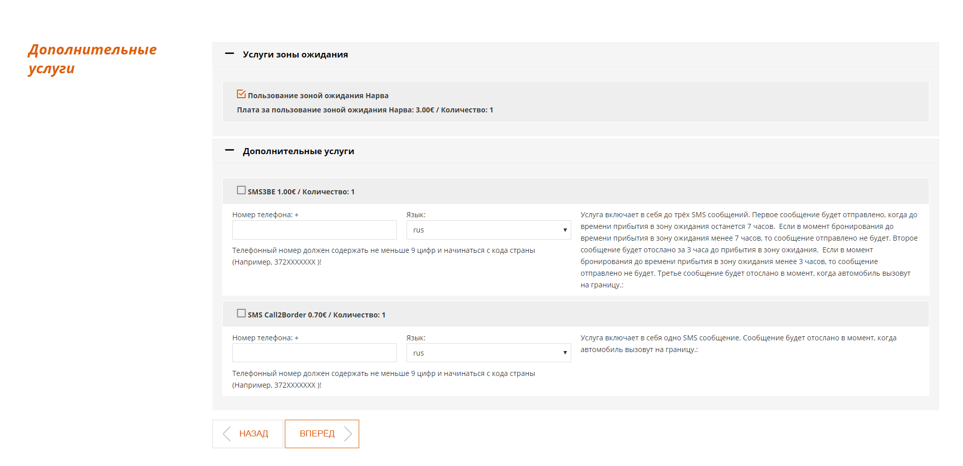Viewport: 963px width, 466px height.
Task: Proceed with the ВПЕРЁД button
Action: pyautogui.click(x=322, y=434)
